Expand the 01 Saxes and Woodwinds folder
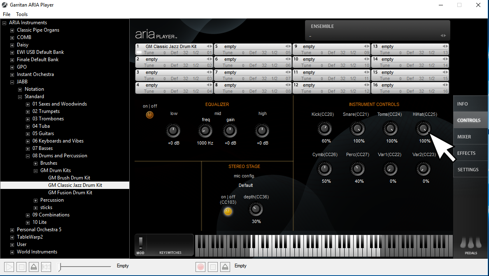 [x=28, y=104]
